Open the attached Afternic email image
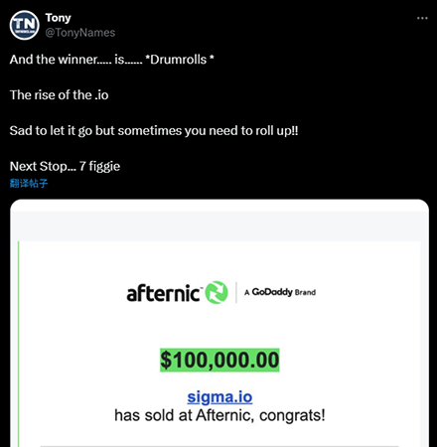Image resolution: width=437 pixels, height=447 pixels. (219, 323)
